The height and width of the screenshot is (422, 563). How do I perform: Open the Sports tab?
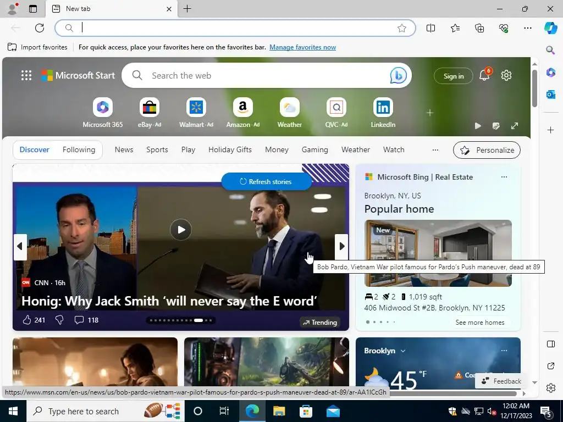coord(157,149)
